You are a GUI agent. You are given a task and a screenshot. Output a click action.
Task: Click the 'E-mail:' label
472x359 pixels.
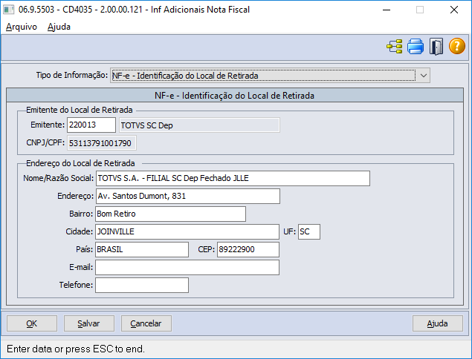(81, 267)
